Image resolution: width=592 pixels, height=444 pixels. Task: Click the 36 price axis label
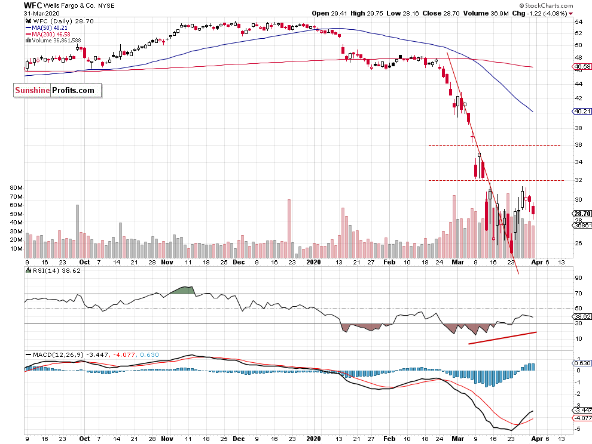[x=579, y=145]
